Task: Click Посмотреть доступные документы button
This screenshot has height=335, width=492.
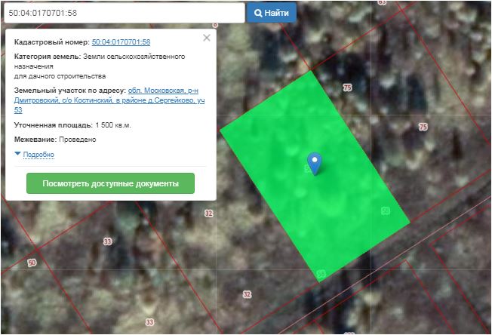Action: point(110,183)
